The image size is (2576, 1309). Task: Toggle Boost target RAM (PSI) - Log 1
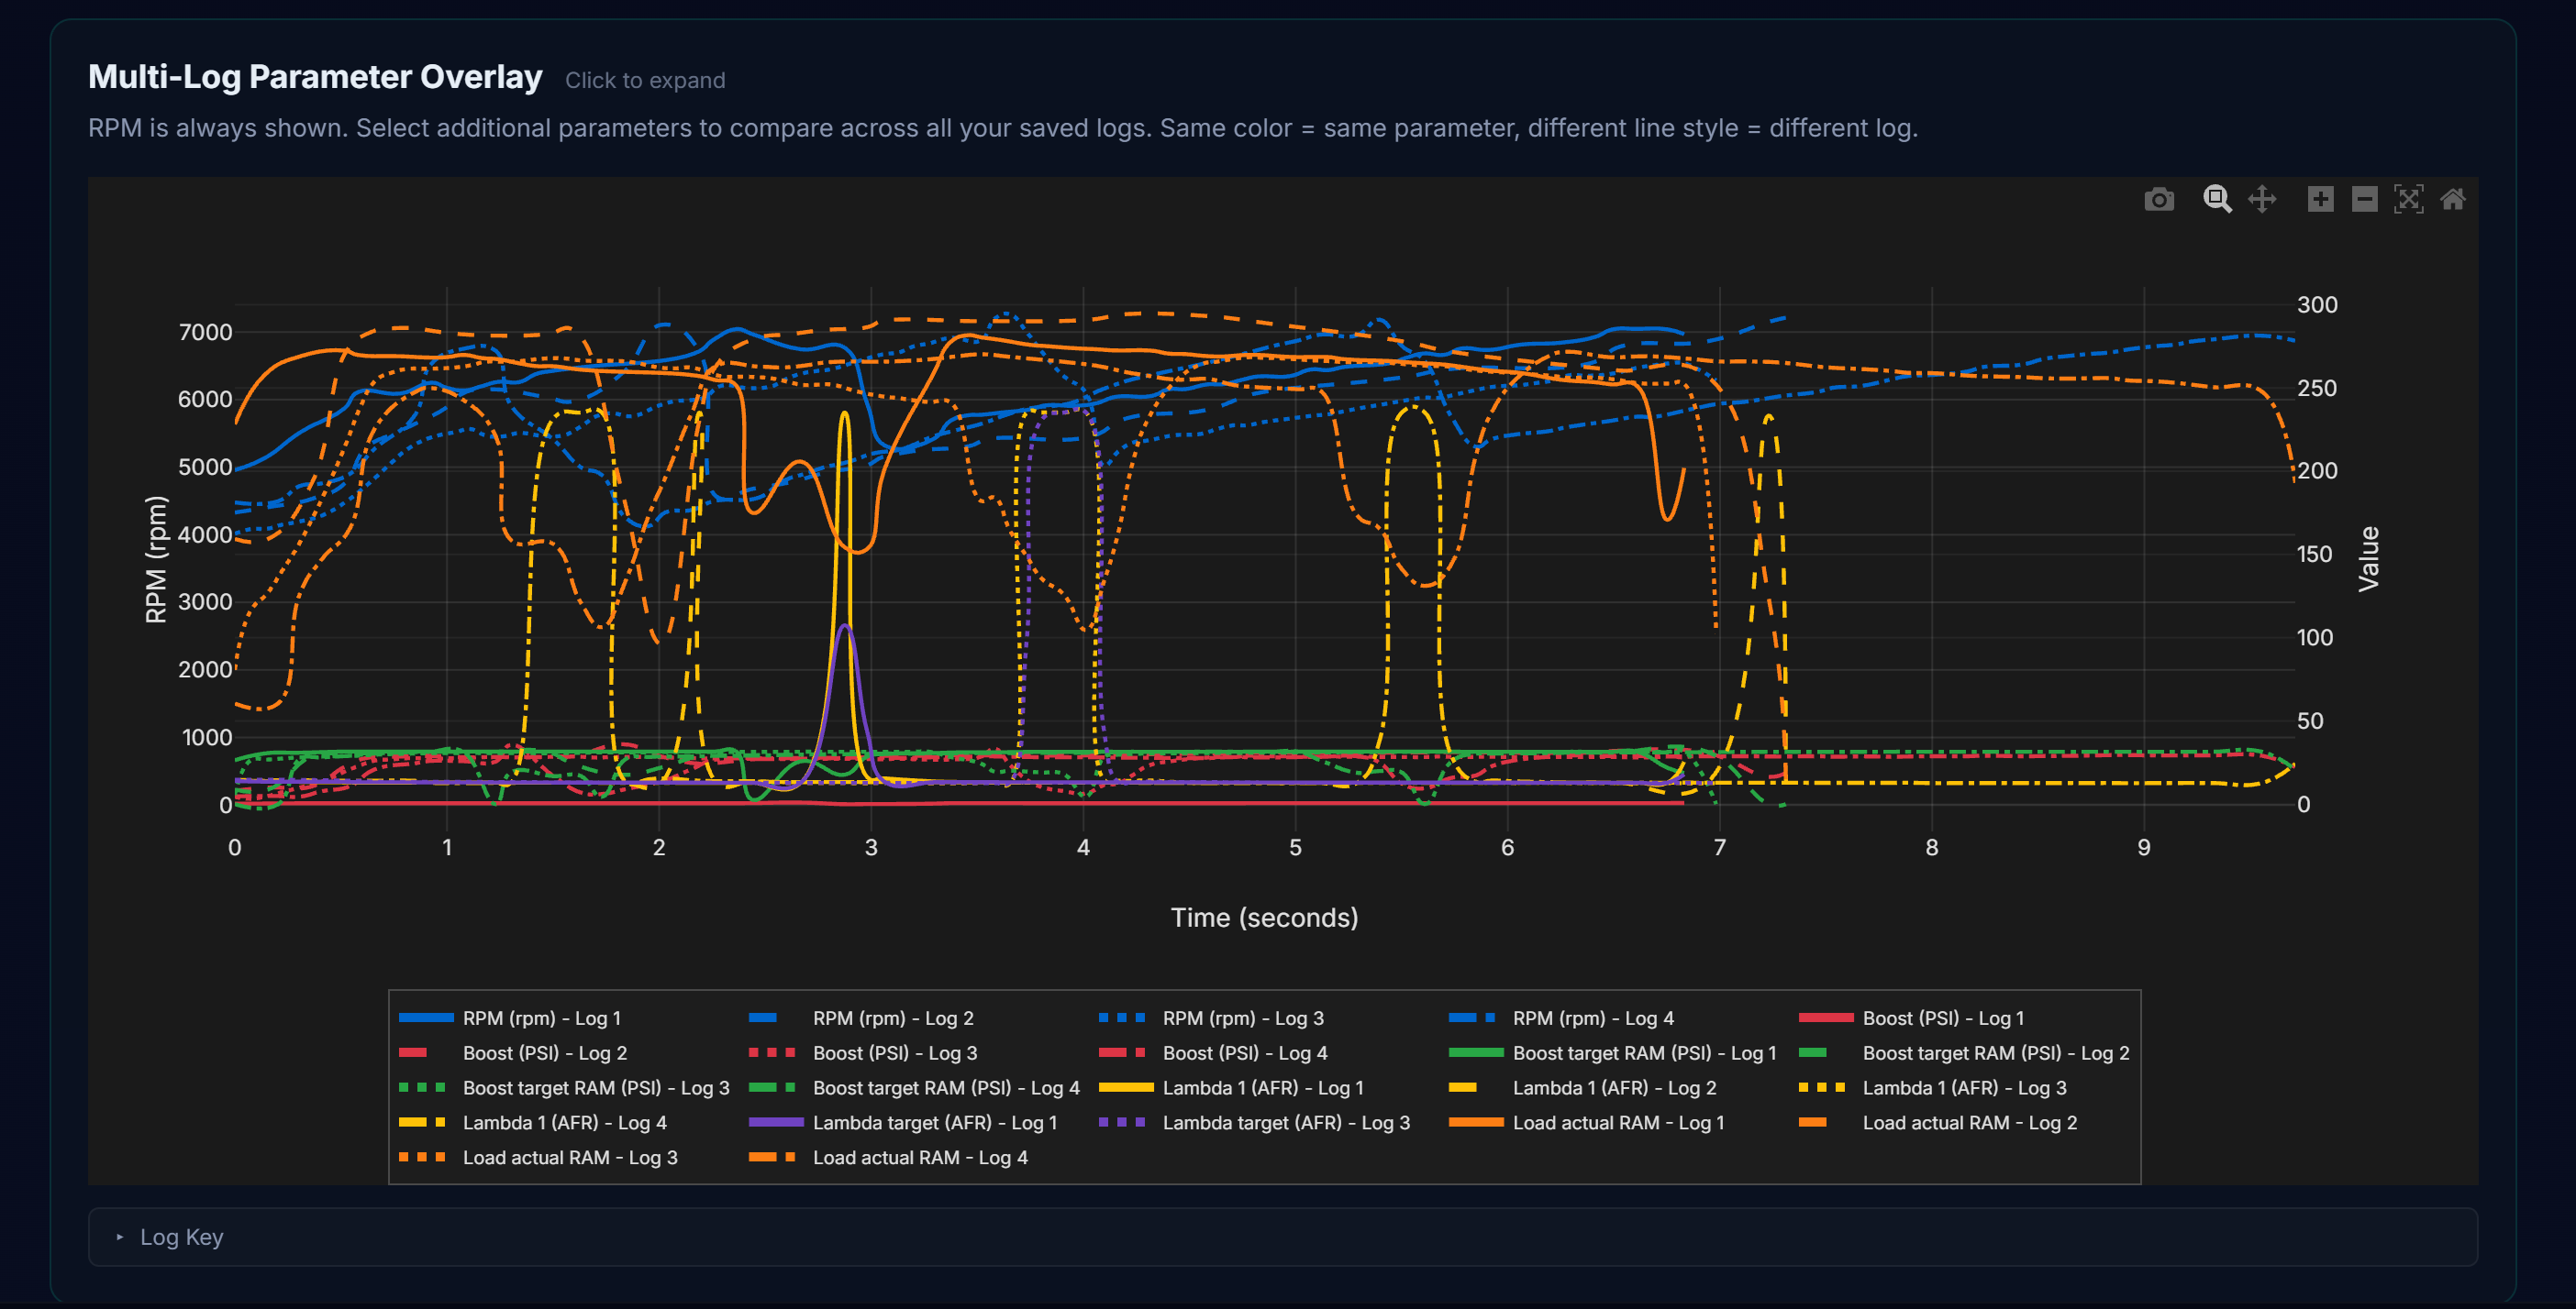(x=1612, y=1053)
